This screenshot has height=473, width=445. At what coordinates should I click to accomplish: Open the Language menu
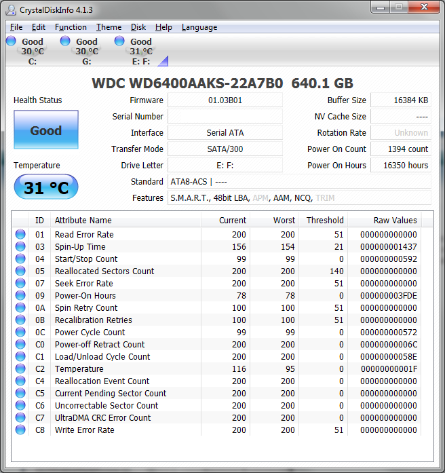point(199,27)
